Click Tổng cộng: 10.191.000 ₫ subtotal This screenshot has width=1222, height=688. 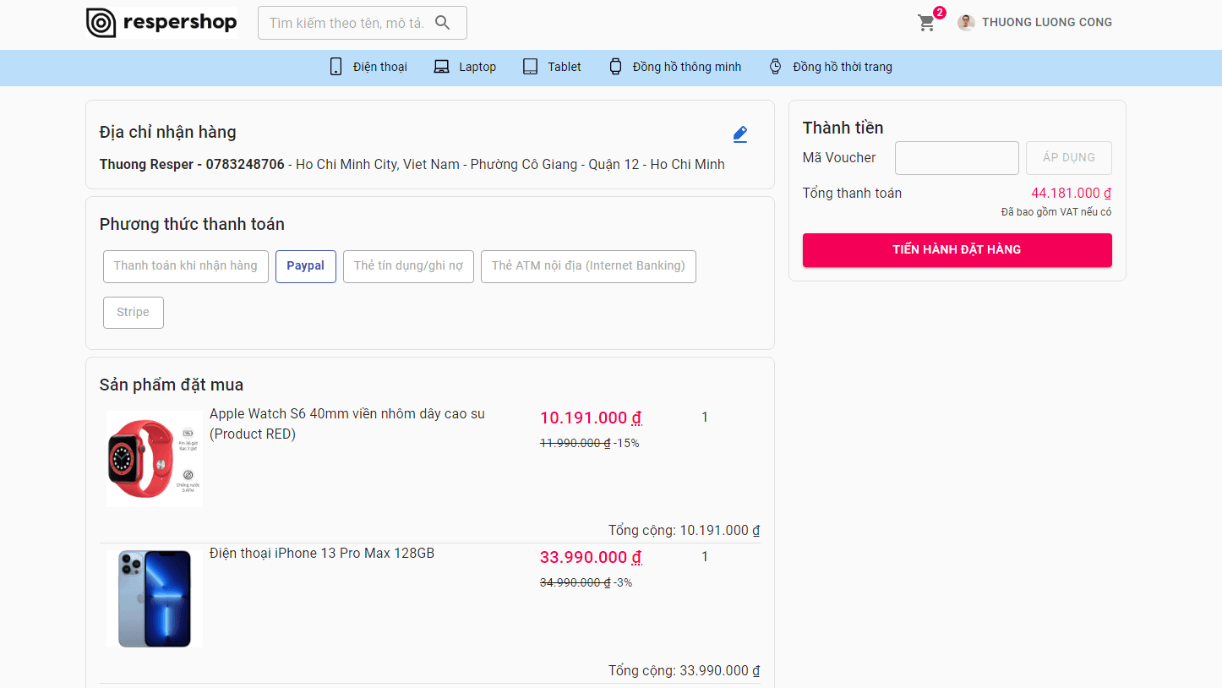[x=685, y=531]
